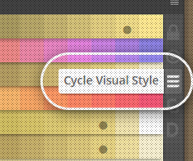Click the brown strip right of the dark side panel
The height and width of the screenshot is (161, 193).
coord(188,80)
